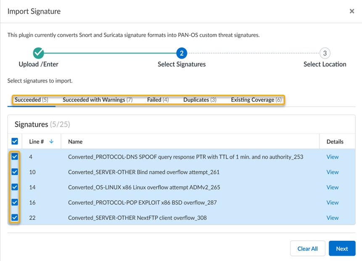This screenshot has width=362, height=261.
Task: Deselect the OS-LINUX x86 overflow signature
Action: (15, 187)
